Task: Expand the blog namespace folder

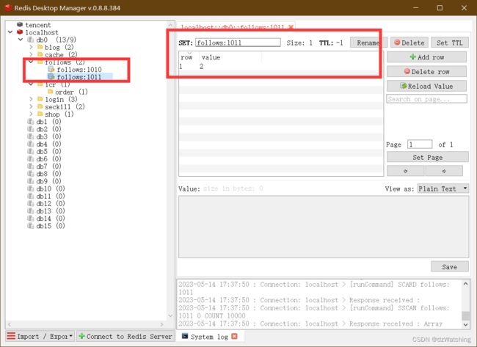Action: [x=30, y=48]
